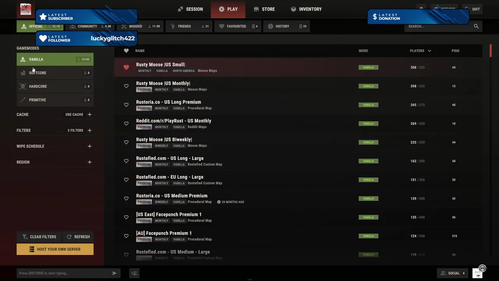This screenshot has height=281, width=499.
Task: Select server Rustafied.com - EU Long - Large
Action: 298,180
